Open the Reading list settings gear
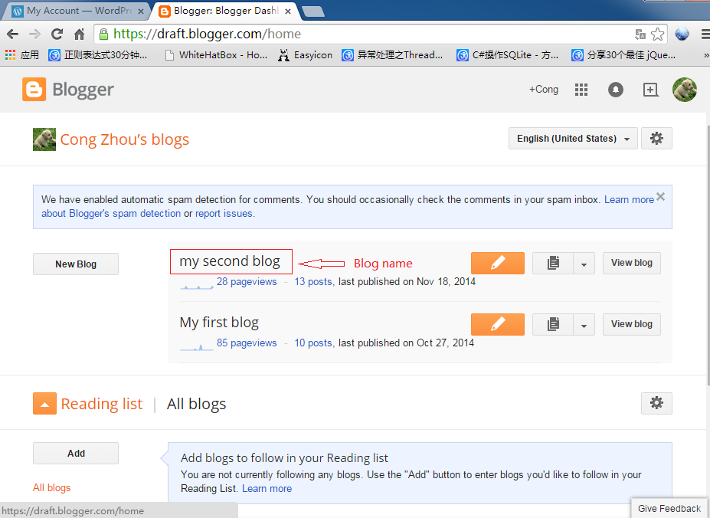The image size is (710, 518). click(656, 403)
